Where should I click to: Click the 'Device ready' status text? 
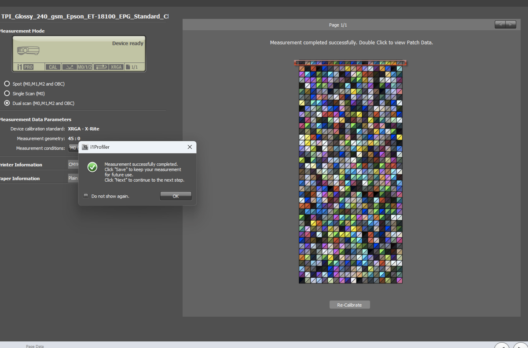coord(128,43)
